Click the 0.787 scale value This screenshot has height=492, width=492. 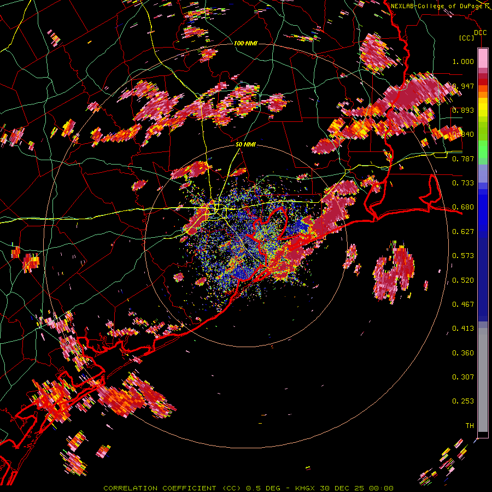pyautogui.click(x=463, y=159)
